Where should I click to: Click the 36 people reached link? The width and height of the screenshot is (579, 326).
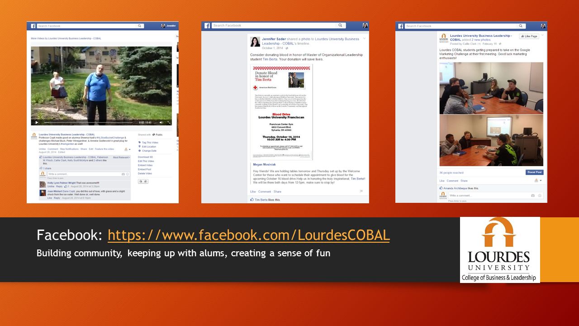point(451,173)
